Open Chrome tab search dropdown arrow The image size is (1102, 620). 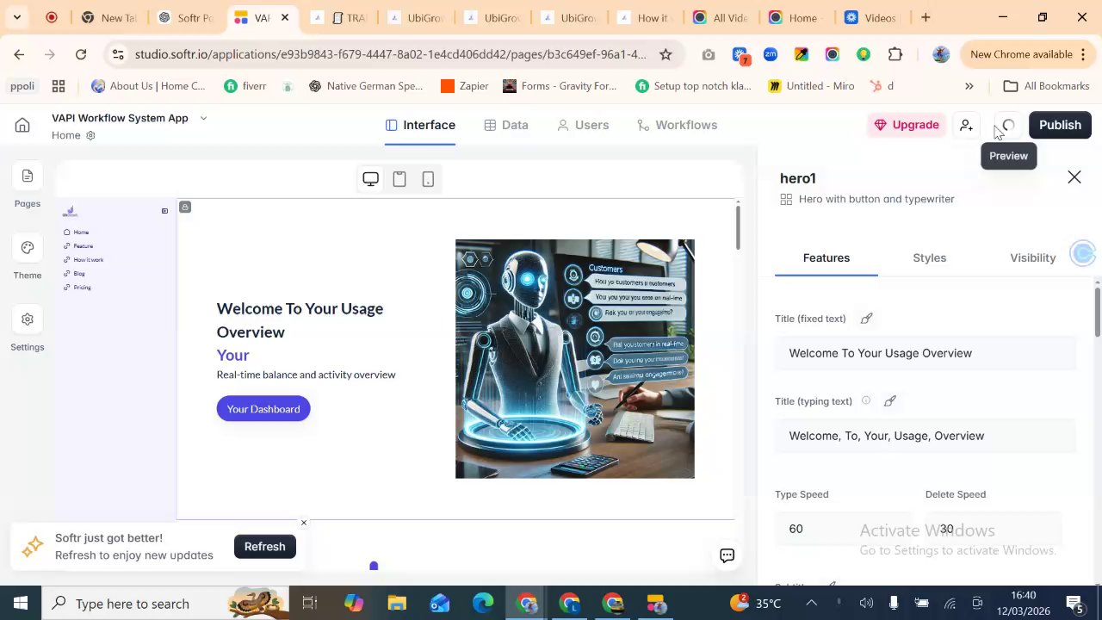click(16, 17)
